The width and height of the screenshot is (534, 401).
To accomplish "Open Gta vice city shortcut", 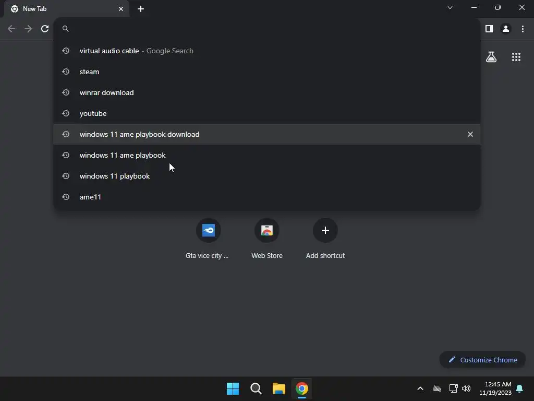I will coord(208,239).
